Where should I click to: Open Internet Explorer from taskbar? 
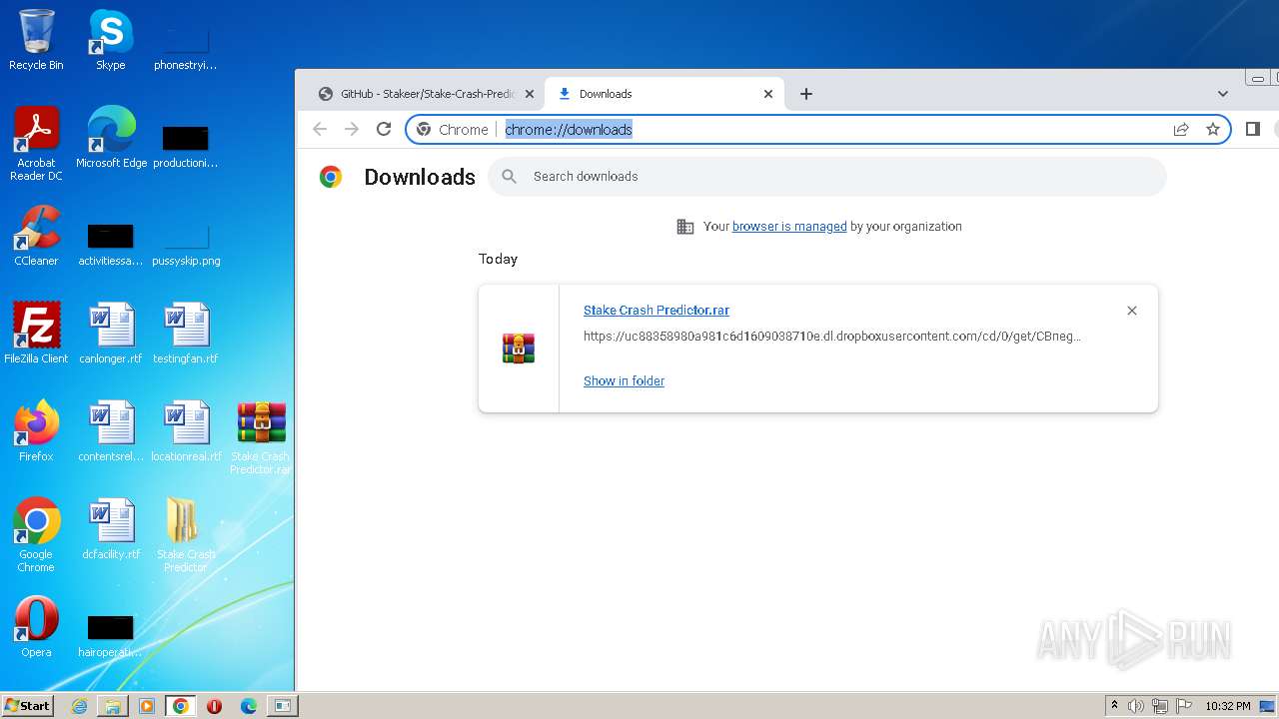(x=79, y=706)
